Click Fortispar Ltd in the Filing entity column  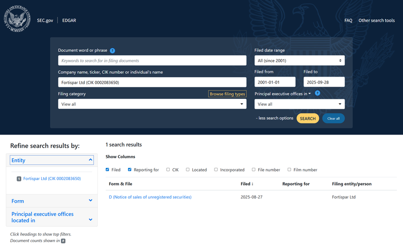click(344, 197)
